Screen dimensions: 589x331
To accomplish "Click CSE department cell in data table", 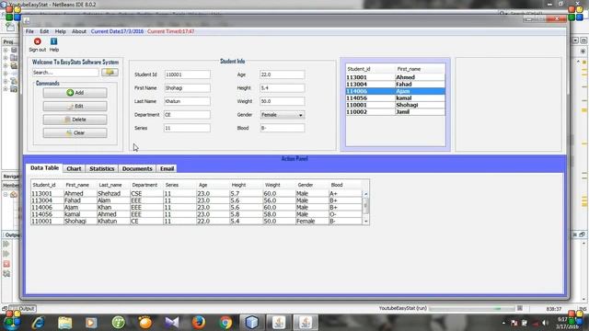I will click(x=146, y=194).
